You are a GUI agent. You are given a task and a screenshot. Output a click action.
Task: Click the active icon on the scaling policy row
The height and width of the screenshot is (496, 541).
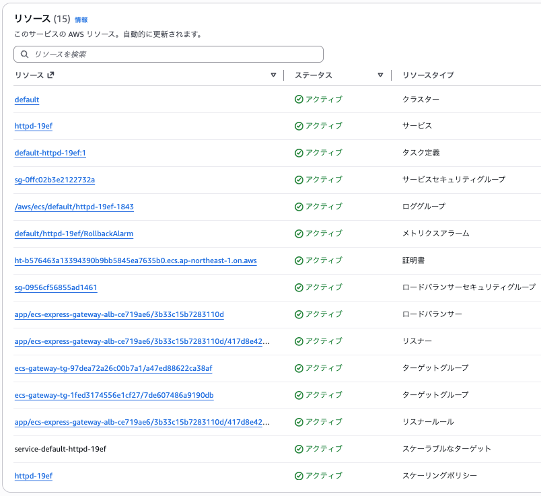click(297, 476)
